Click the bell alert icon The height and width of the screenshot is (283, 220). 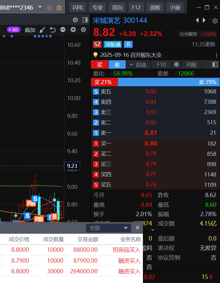pos(176,64)
